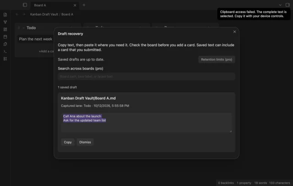Open the Plan the next week card
This screenshot has width=293, height=186.
pos(36,39)
